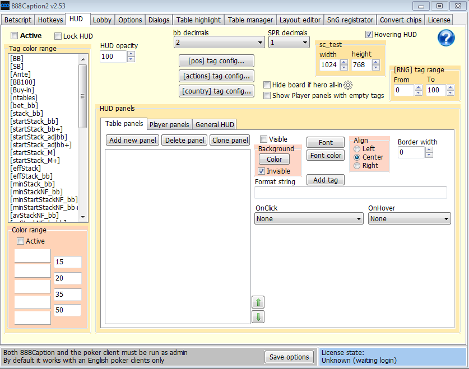469x369 pixels.
Task: Decrease sc_test height spinner
Action: (376, 68)
